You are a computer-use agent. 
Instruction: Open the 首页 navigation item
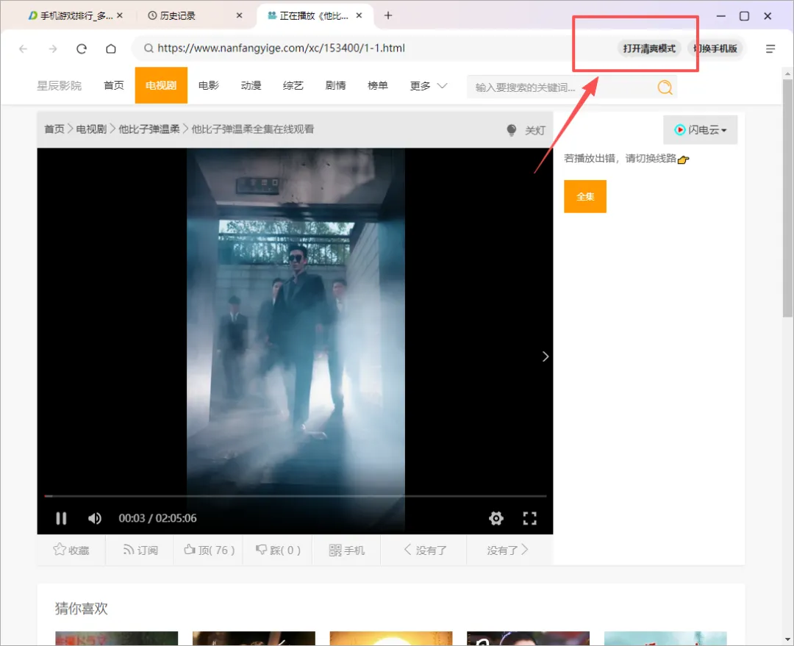pos(113,85)
